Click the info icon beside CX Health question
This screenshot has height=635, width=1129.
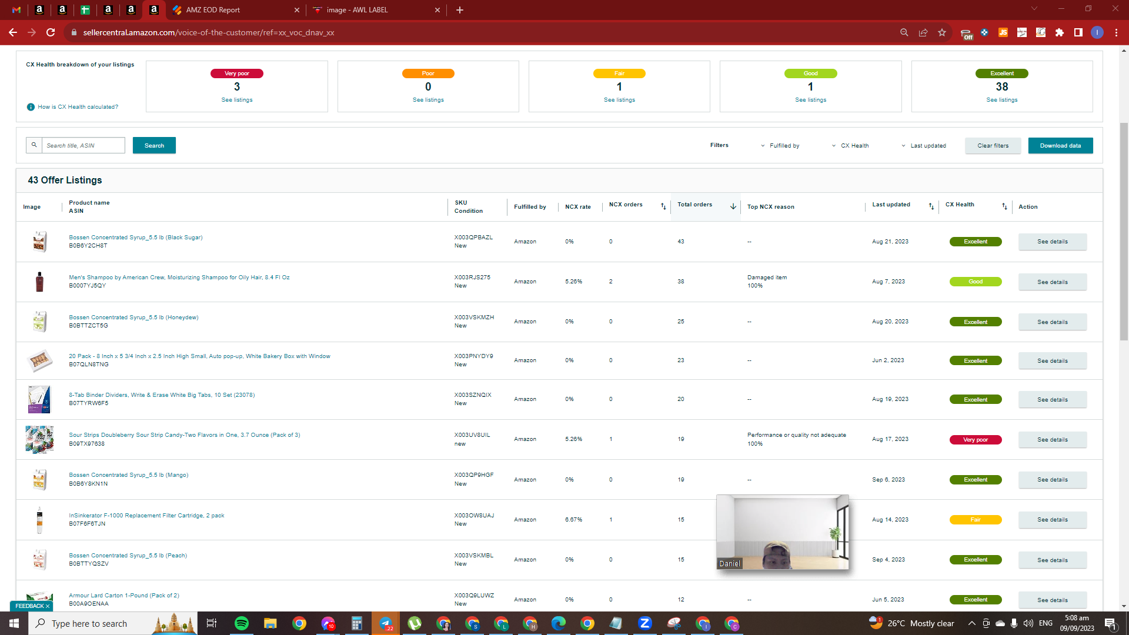tap(31, 107)
